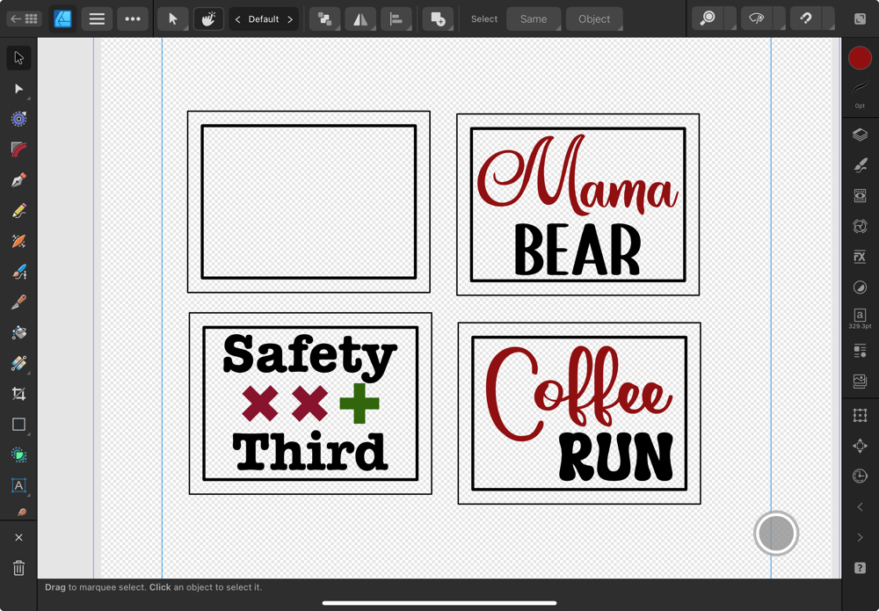The width and height of the screenshot is (879, 611).
Task: Open the stacked images studio panel
Action: click(x=860, y=382)
